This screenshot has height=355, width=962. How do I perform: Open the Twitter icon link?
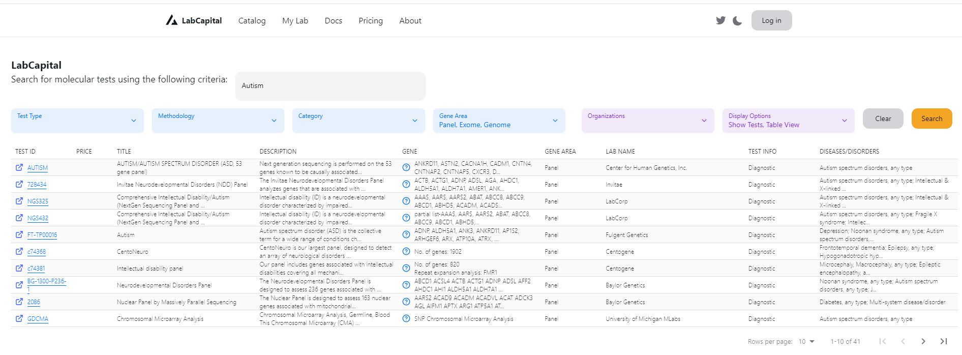click(x=720, y=20)
